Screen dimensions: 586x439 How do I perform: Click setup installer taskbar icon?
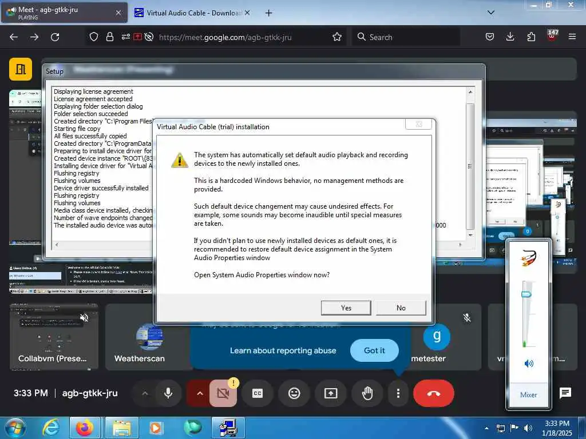(x=228, y=428)
